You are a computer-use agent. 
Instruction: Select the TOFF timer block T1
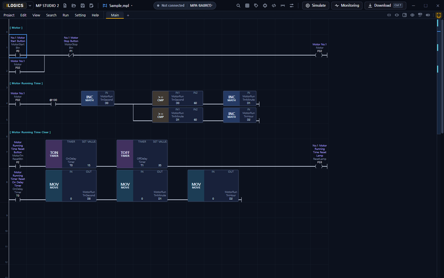coord(142,154)
